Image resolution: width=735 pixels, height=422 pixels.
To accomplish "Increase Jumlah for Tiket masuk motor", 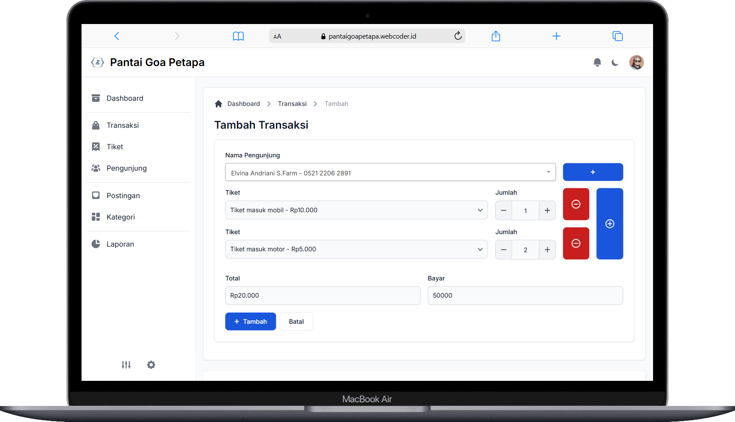I will pyautogui.click(x=547, y=250).
